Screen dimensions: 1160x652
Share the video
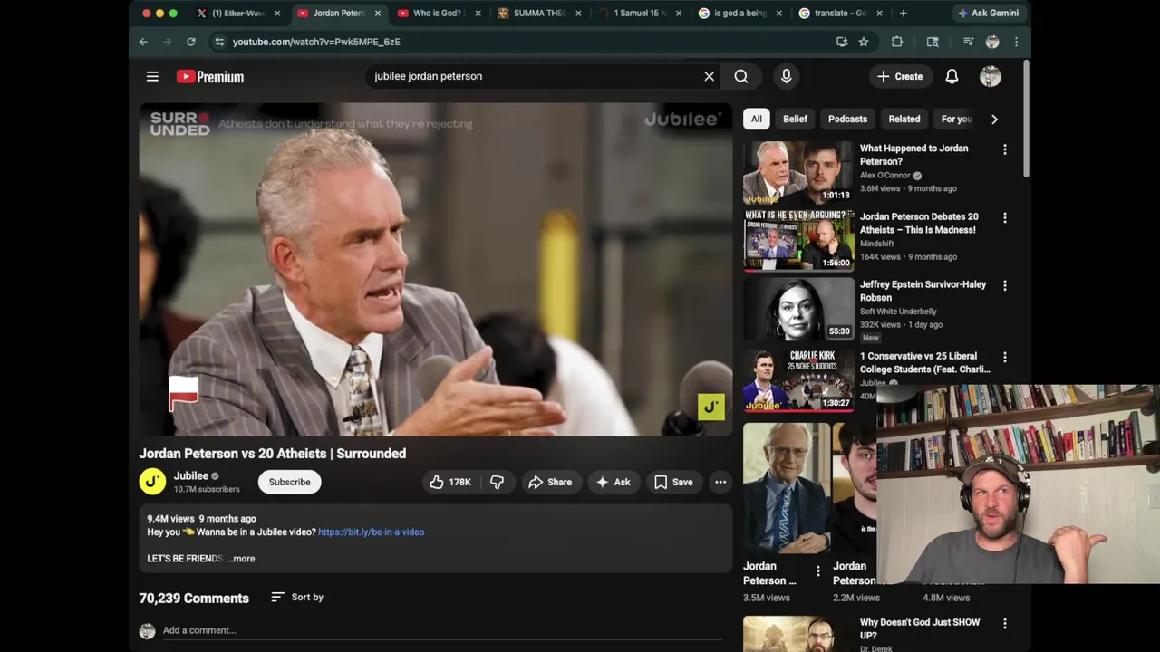pos(550,482)
